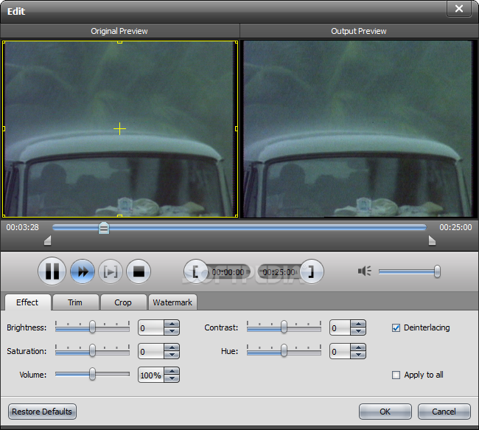Viewport: 479px width, 430px height.
Task: Click the right-middle crop handle
Action: coord(237,129)
